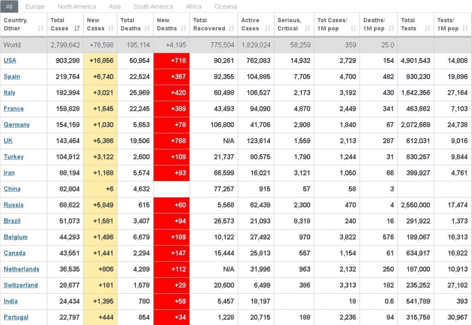Viewport: 472px width, 325px height.
Task: Open the Belgium country link
Action: pos(15,237)
